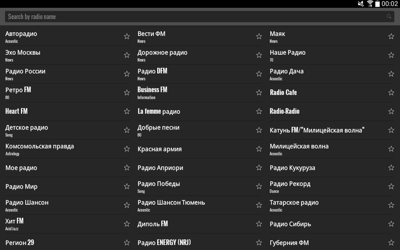Add Эхо Москвы to favorites
Viewport: 400px width, 250px height.
click(x=127, y=55)
